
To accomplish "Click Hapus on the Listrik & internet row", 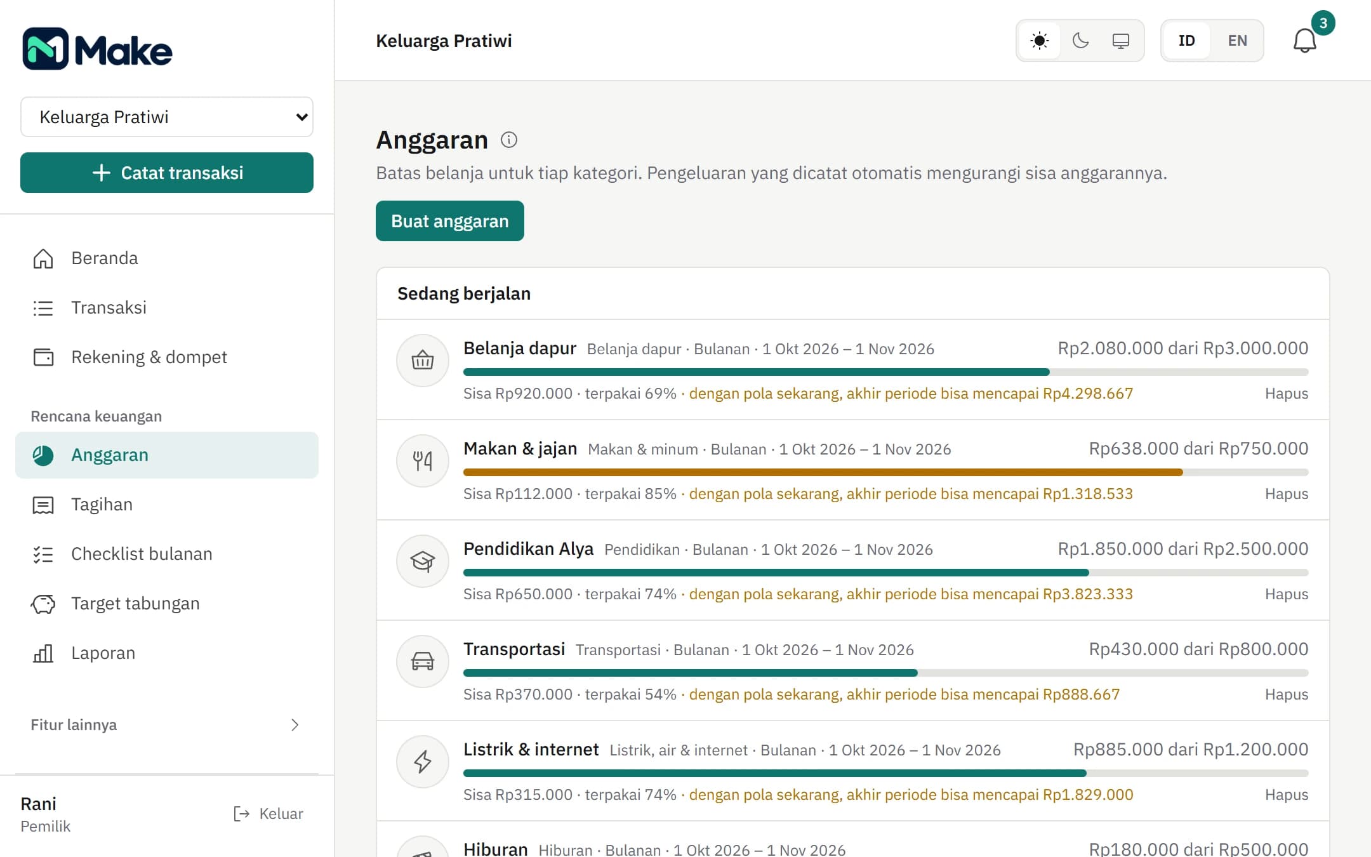I will 1287,795.
